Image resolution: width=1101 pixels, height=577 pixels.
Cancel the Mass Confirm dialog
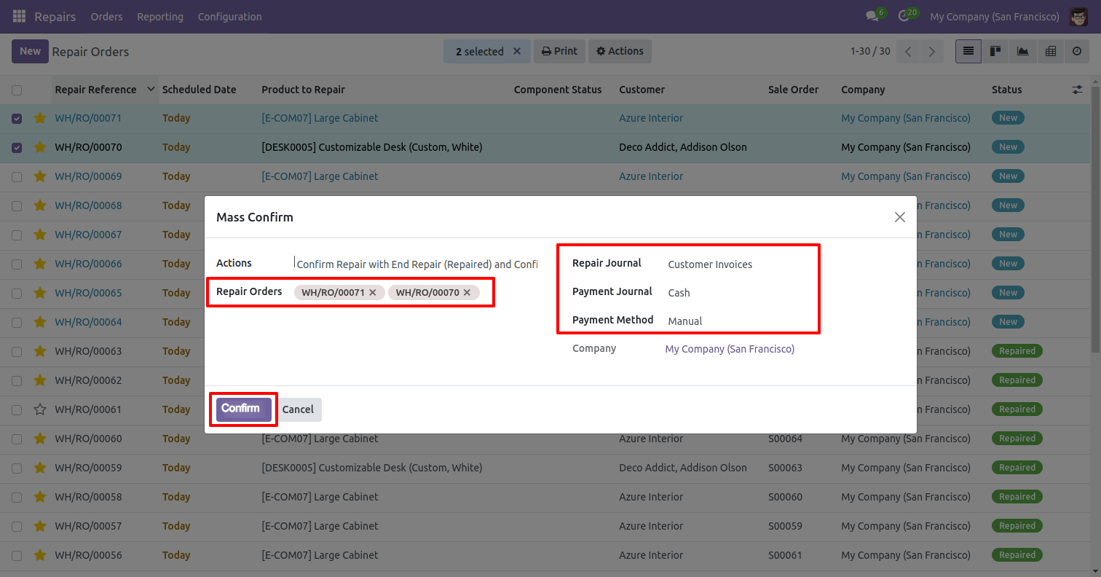click(298, 409)
